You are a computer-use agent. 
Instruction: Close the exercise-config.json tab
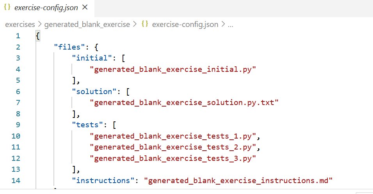(85, 7)
